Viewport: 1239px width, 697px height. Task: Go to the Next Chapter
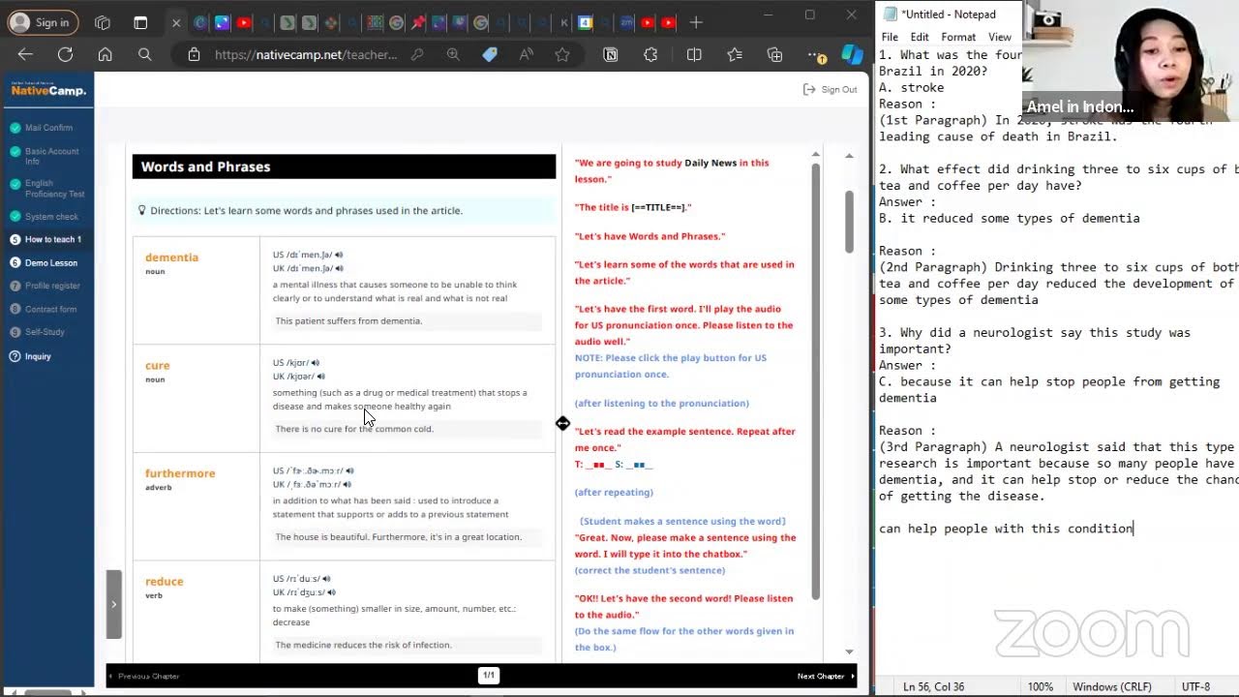[826, 676]
